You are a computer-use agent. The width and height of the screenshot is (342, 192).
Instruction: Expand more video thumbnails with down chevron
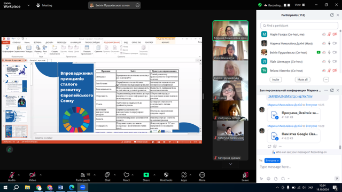230,164
